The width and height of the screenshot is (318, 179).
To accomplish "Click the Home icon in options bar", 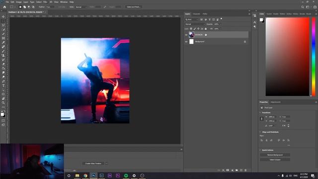I will [4, 7].
